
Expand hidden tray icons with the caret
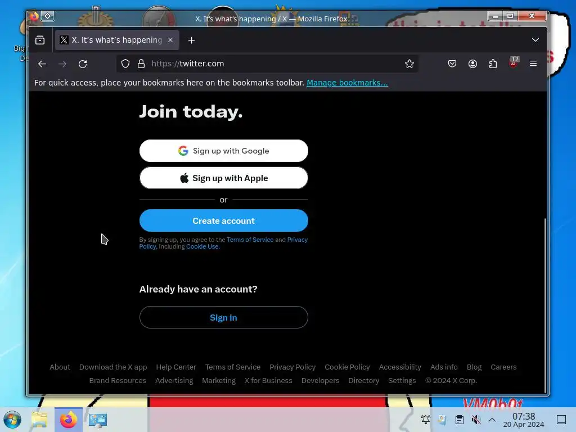tap(492, 420)
